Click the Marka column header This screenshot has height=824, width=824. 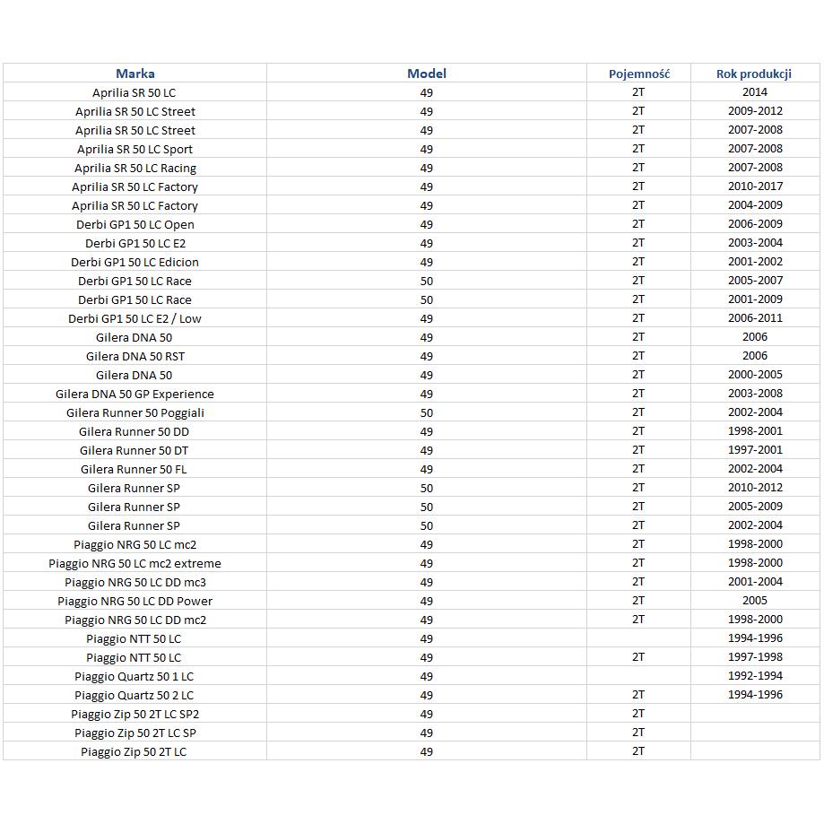(x=134, y=74)
